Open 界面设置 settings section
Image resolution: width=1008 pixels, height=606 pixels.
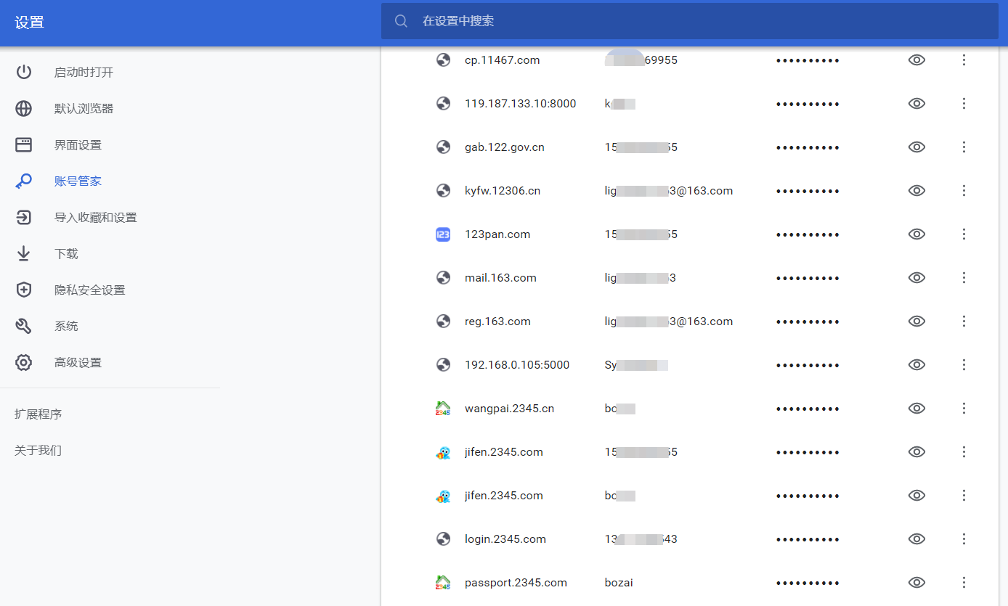tap(78, 145)
